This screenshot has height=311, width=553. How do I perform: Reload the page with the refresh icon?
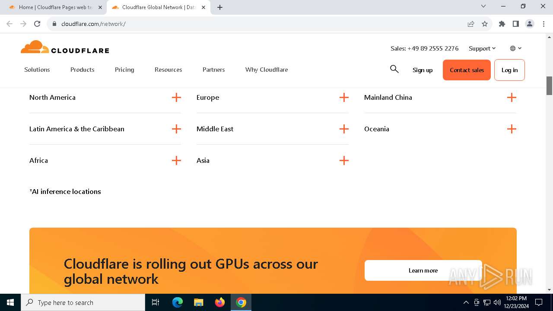point(37,24)
